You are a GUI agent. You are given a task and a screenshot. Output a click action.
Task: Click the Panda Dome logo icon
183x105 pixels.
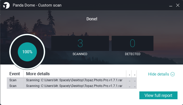pos(6,5)
